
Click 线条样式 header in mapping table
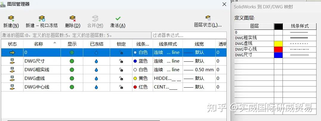300,26
